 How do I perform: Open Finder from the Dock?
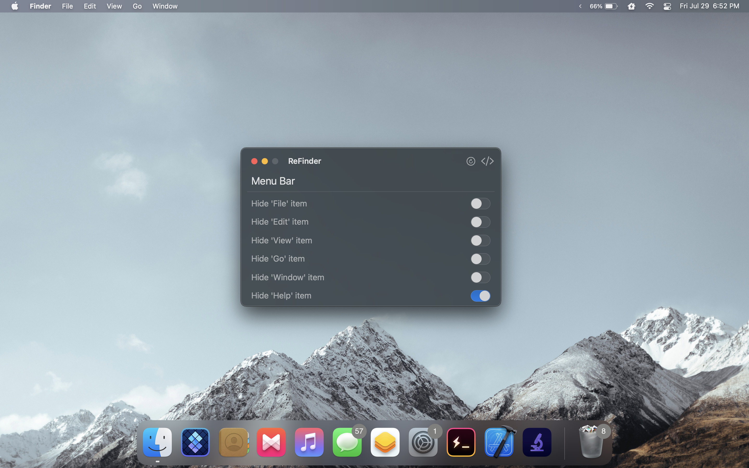click(x=157, y=442)
